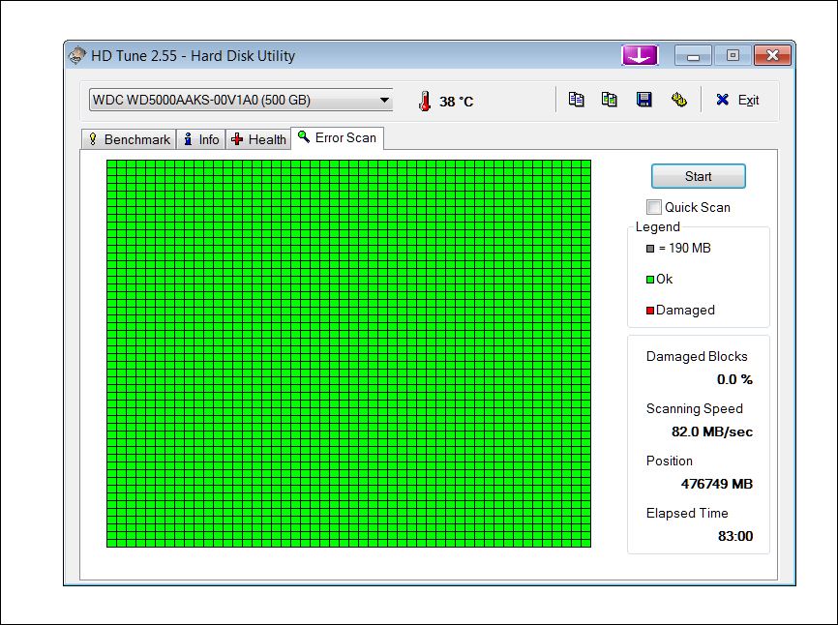Open the options wrench icon
This screenshot has width=838, height=625.
click(678, 100)
